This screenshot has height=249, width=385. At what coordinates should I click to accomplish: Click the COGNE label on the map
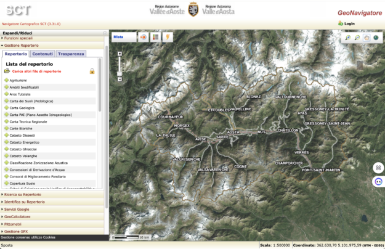[240, 166]
